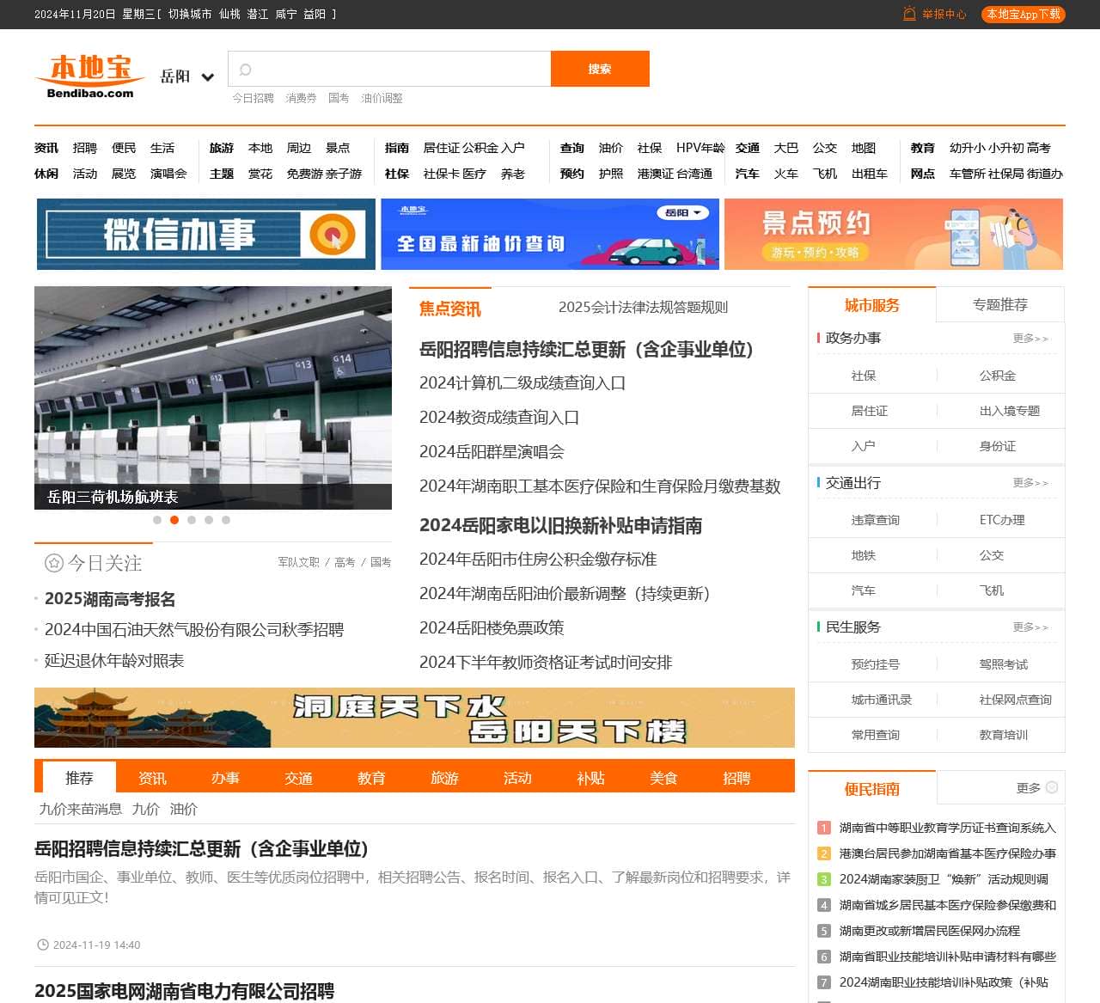This screenshot has width=1100, height=1003.
Task: Click 公积金 in 政务办事
Action: [998, 376]
